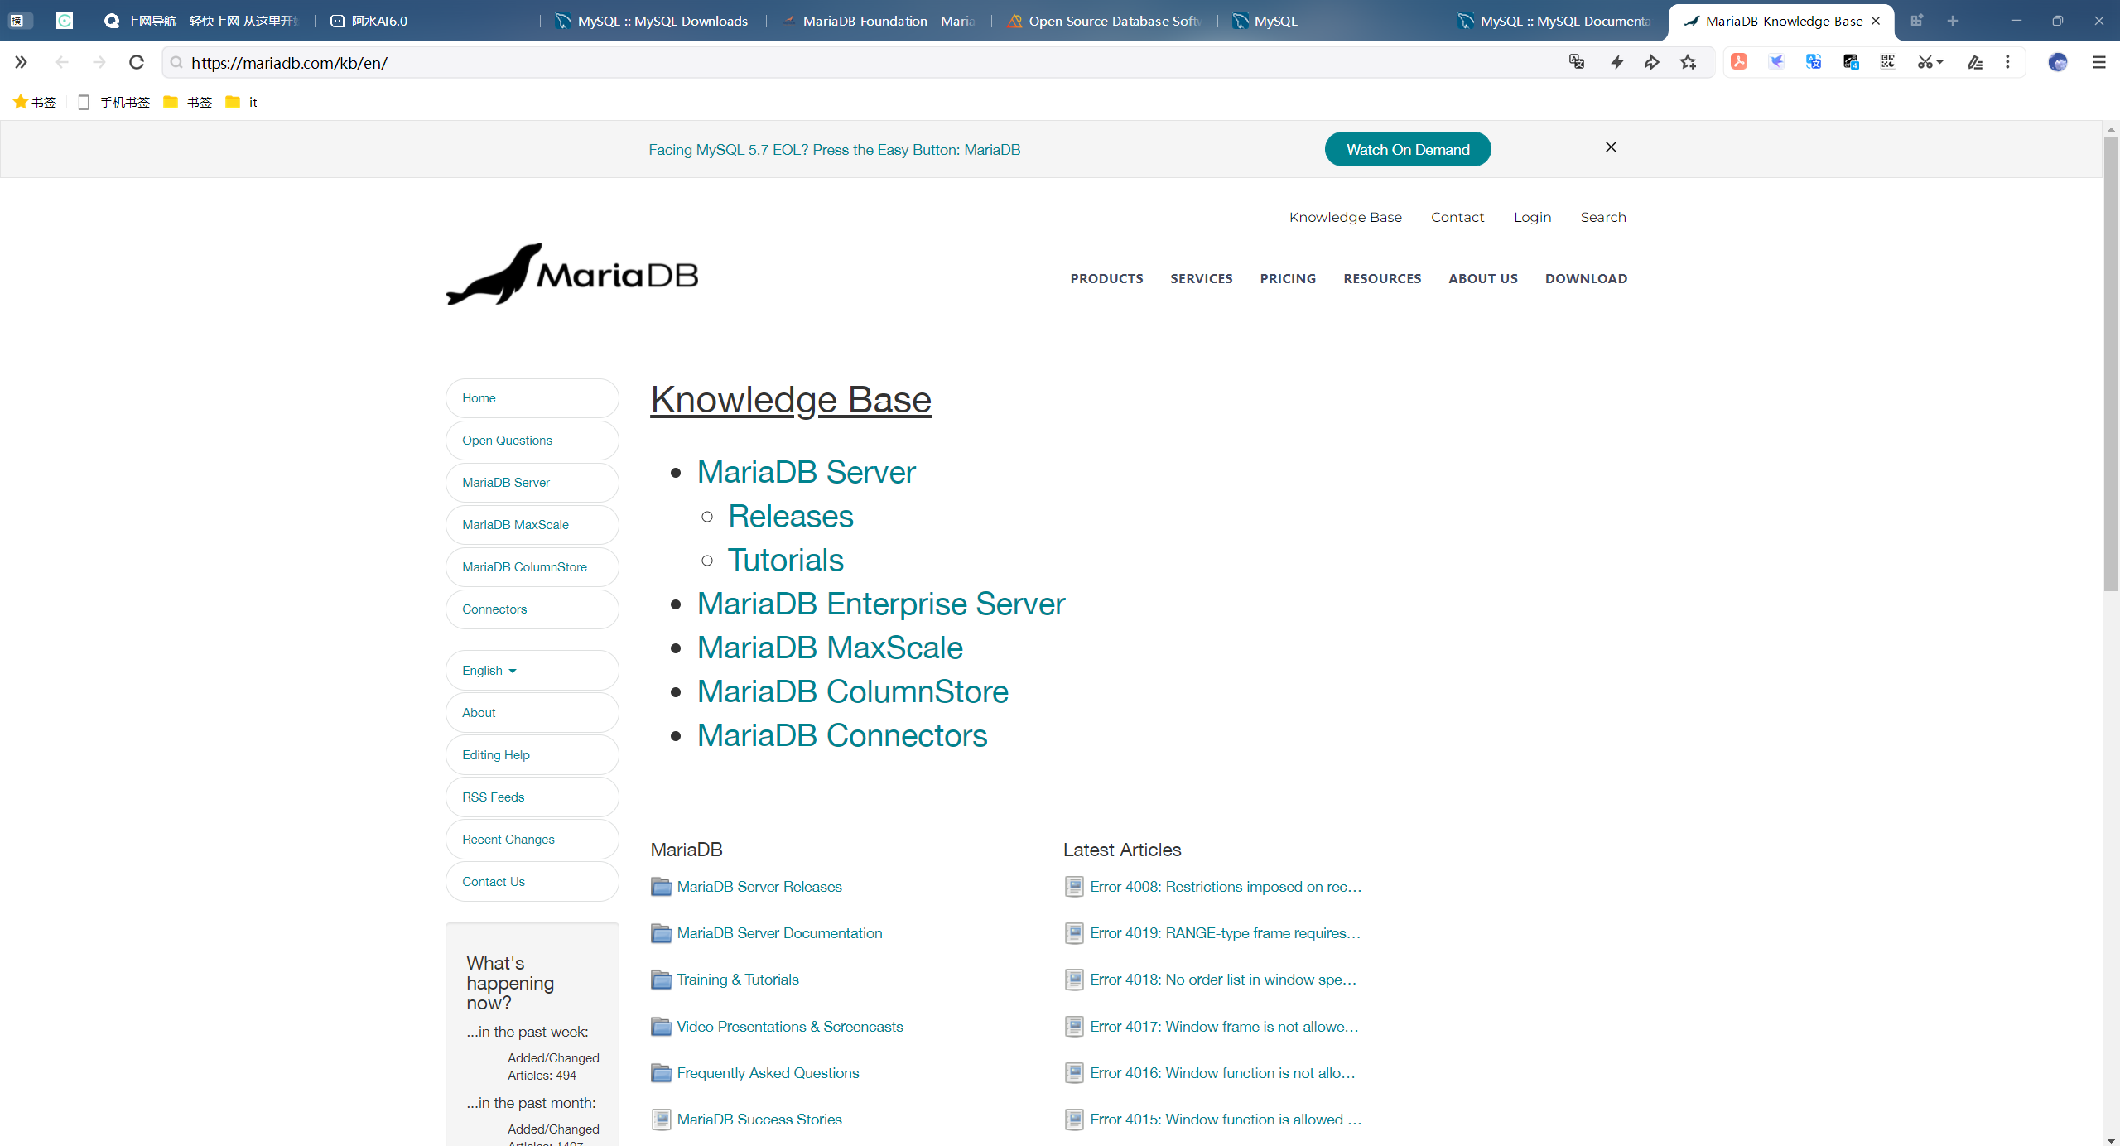Expand the sidebar double-chevron icon
The width and height of the screenshot is (2120, 1146).
pyautogui.click(x=21, y=62)
